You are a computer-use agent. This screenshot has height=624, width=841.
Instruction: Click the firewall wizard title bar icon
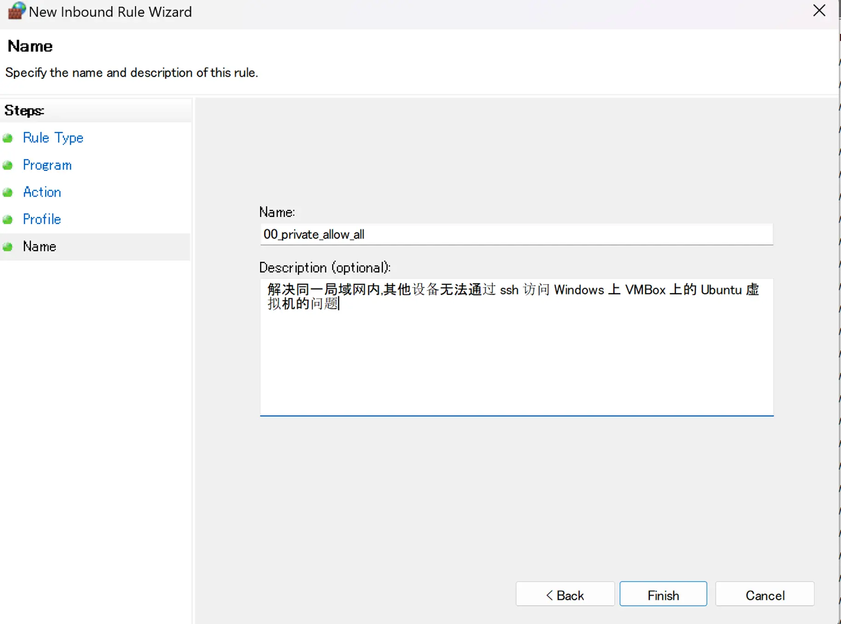(x=16, y=11)
